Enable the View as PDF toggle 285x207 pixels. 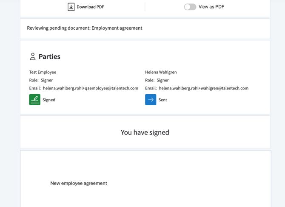(190, 7)
